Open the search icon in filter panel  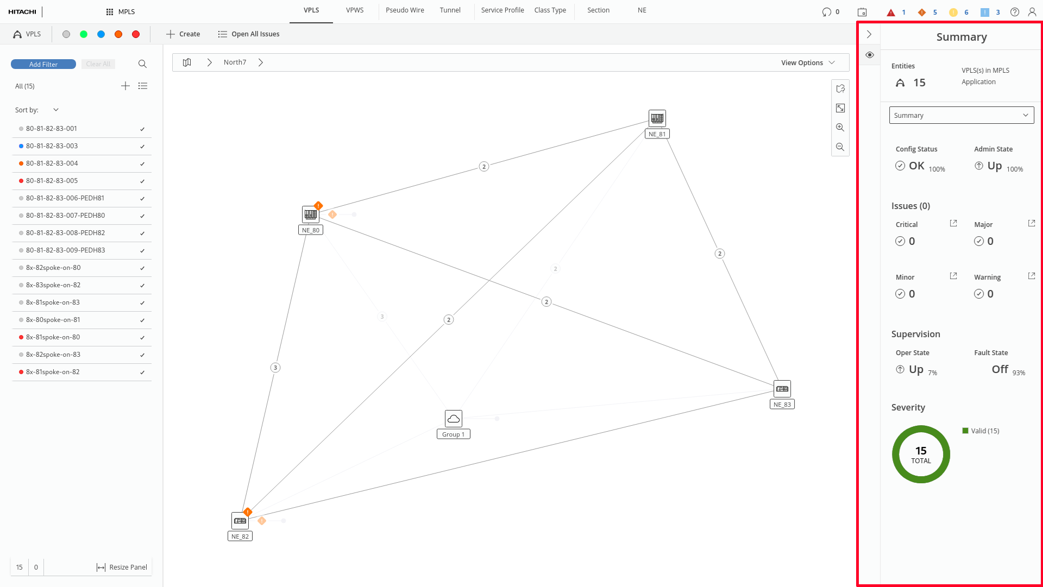[x=142, y=64]
